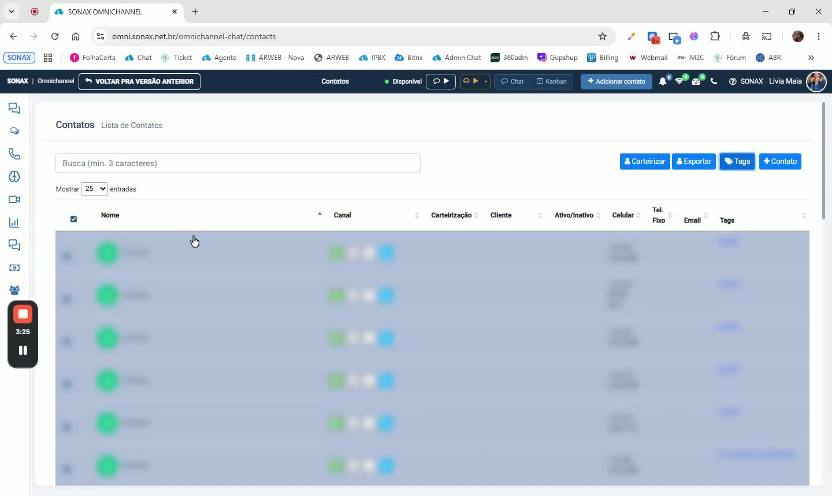This screenshot has width=832, height=496.
Task: Open the users group sidebar icon
Action: click(x=14, y=290)
